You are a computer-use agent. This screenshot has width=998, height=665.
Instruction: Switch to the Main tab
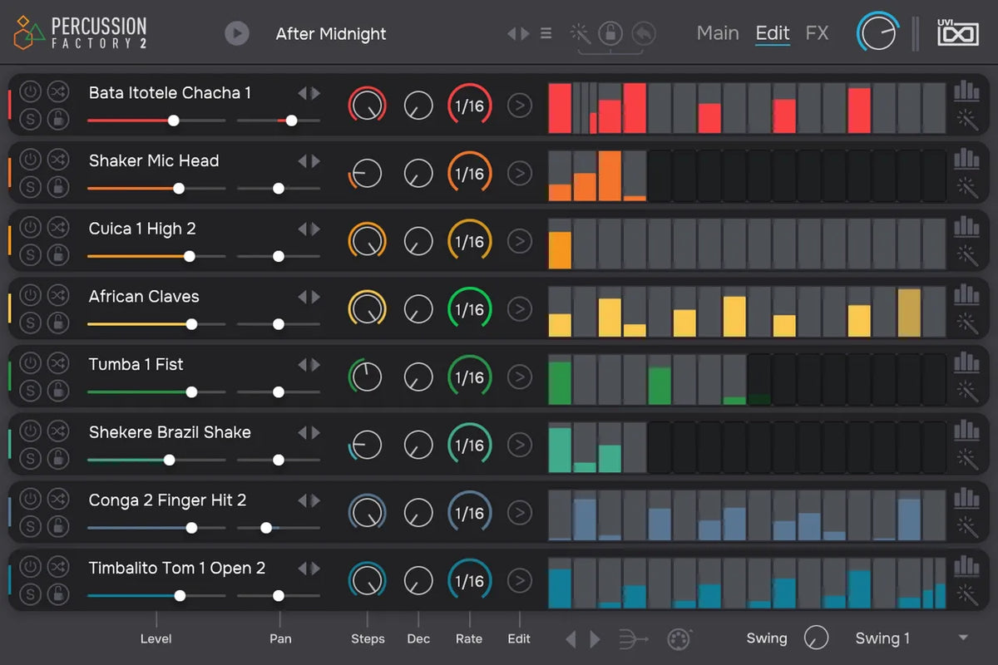pyautogui.click(x=718, y=33)
